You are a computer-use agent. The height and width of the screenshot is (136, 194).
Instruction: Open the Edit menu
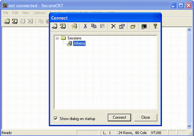15,13
